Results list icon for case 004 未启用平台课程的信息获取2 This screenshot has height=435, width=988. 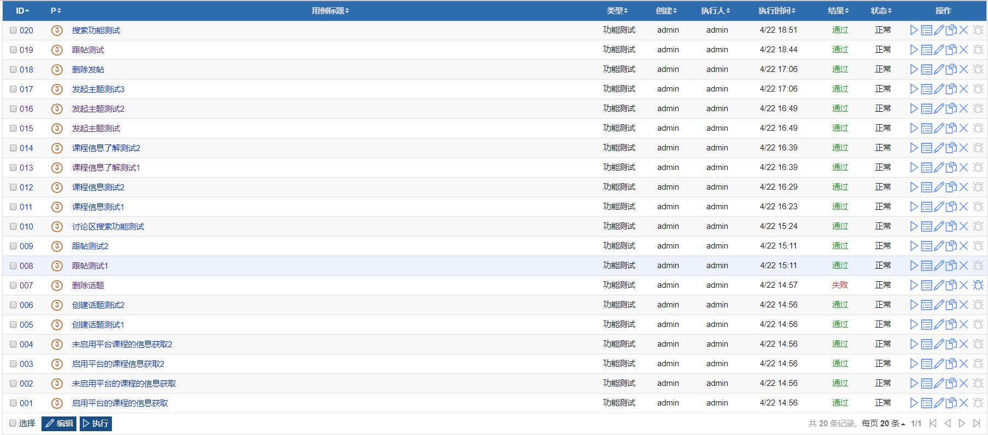coord(926,345)
